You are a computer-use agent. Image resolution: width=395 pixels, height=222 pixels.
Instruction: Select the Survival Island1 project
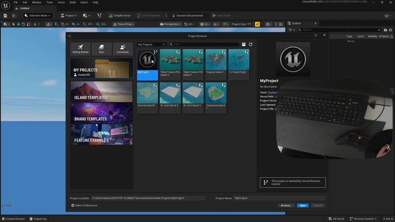pyautogui.click(x=147, y=98)
